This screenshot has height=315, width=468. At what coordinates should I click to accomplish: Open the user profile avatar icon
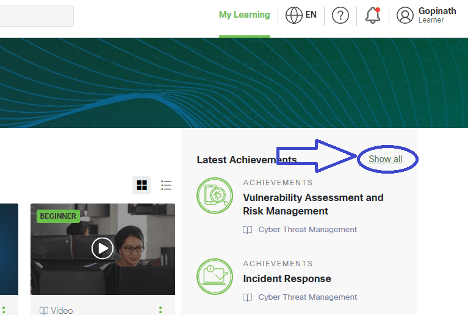tap(405, 15)
